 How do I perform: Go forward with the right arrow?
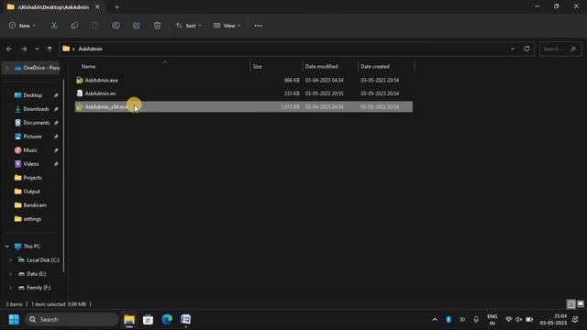[x=24, y=49]
